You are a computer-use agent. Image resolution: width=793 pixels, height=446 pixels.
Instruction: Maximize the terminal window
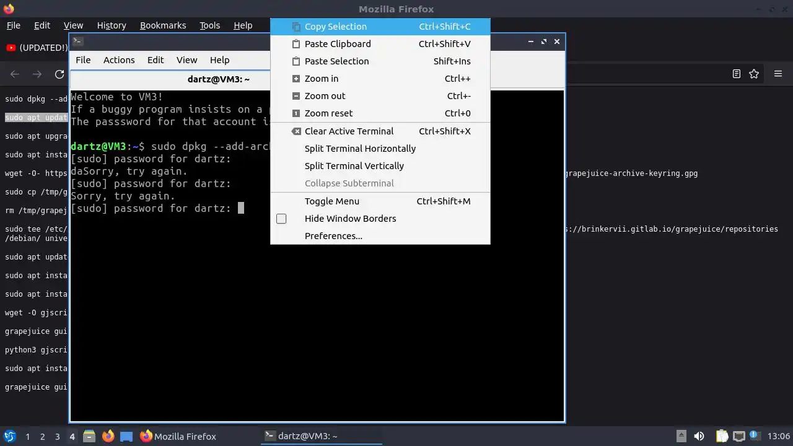click(544, 42)
